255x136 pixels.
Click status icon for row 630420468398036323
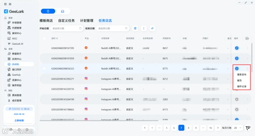237,69
